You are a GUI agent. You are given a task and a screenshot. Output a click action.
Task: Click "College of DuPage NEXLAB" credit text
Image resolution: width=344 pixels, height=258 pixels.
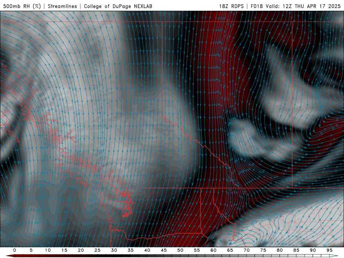point(118,6)
